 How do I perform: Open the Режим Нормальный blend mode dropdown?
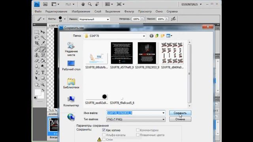click(94, 19)
